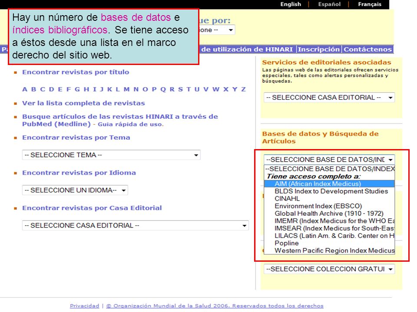Open 'de utilización de HINARI' menu item
The image size is (417, 312).
click(x=247, y=49)
